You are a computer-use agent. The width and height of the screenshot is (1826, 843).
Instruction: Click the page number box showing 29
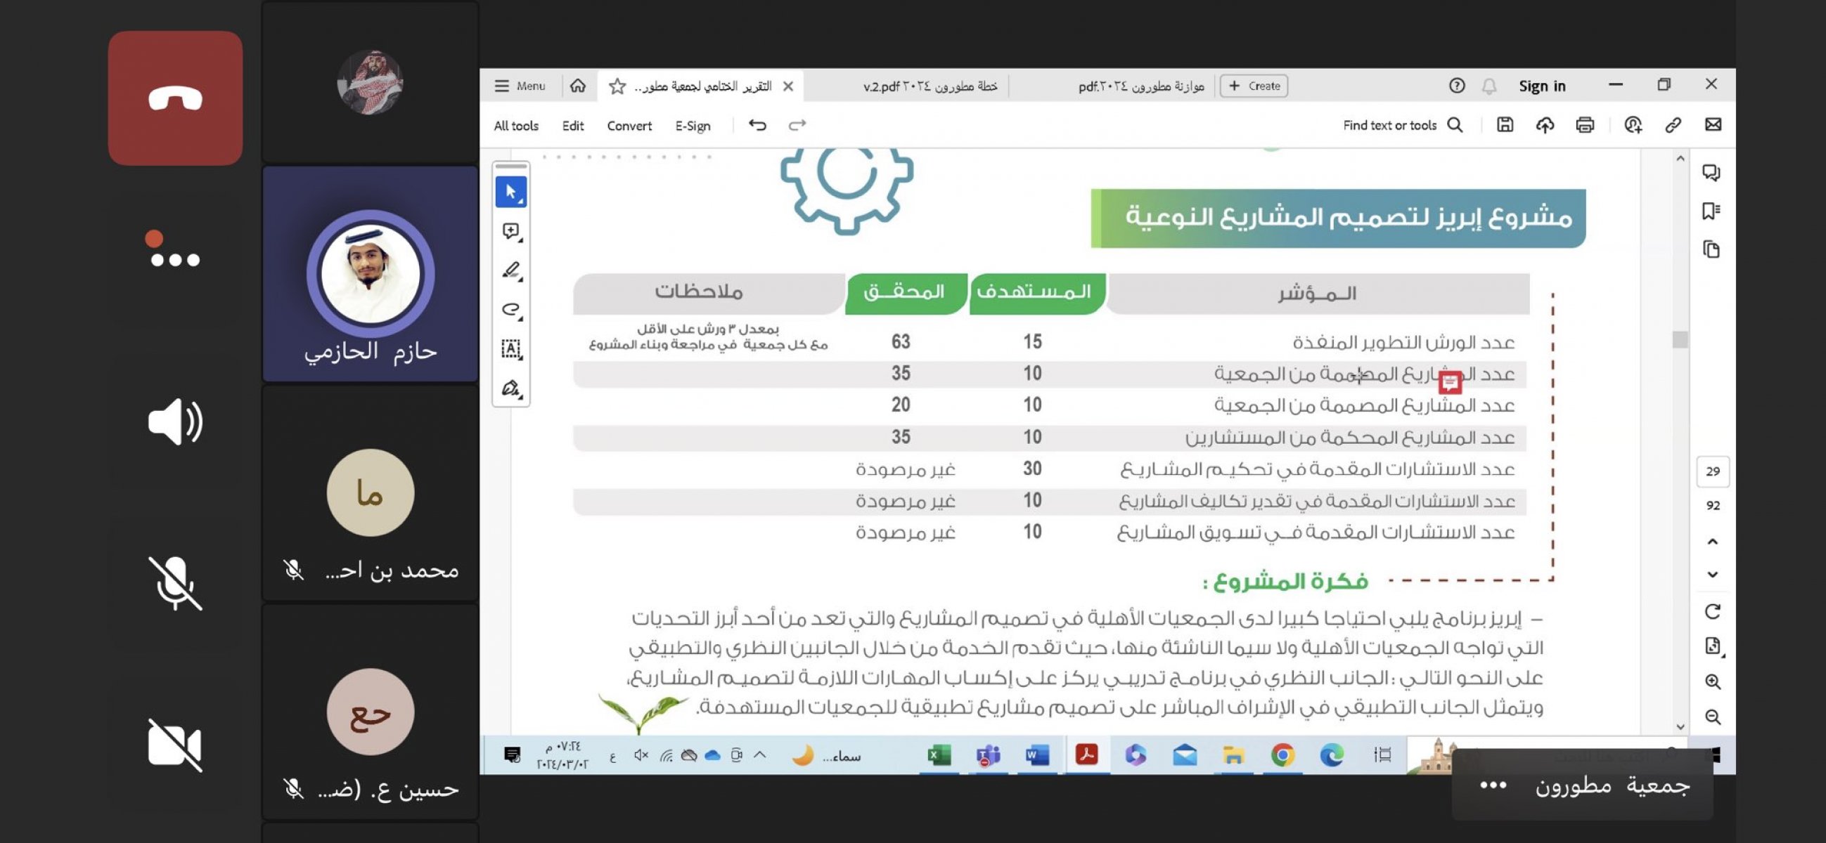click(x=1713, y=471)
